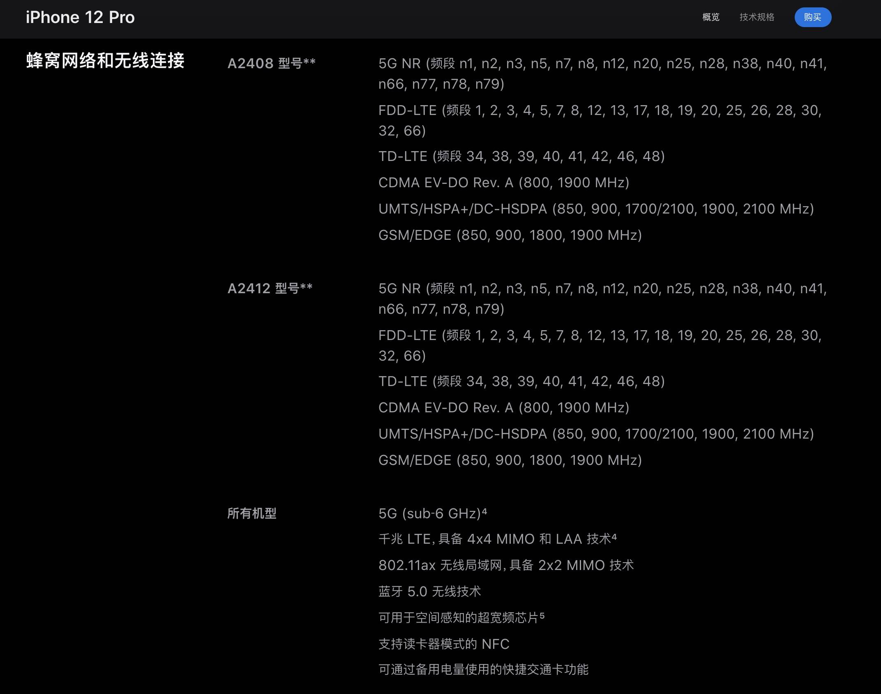
Task: Click the 5G NR bands line under A2408
Action: click(x=602, y=74)
